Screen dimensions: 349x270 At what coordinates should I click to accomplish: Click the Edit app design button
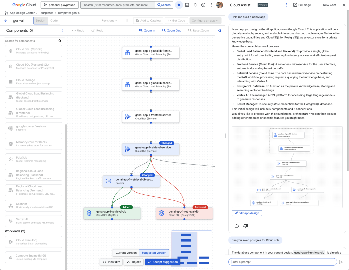[x=247, y=213]
